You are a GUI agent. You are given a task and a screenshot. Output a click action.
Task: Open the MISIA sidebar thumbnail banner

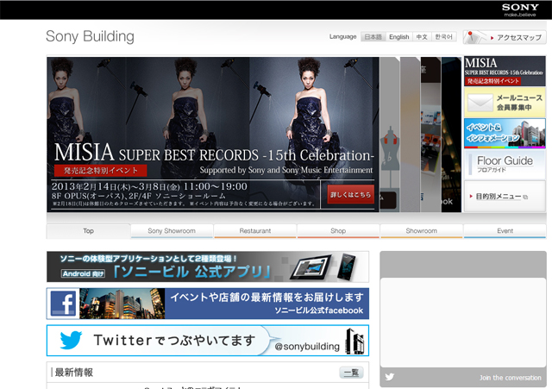coord(505,71)
